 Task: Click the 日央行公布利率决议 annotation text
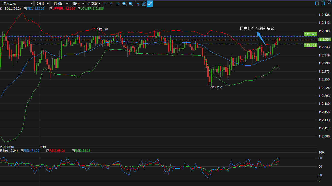[x=257, y=29]
